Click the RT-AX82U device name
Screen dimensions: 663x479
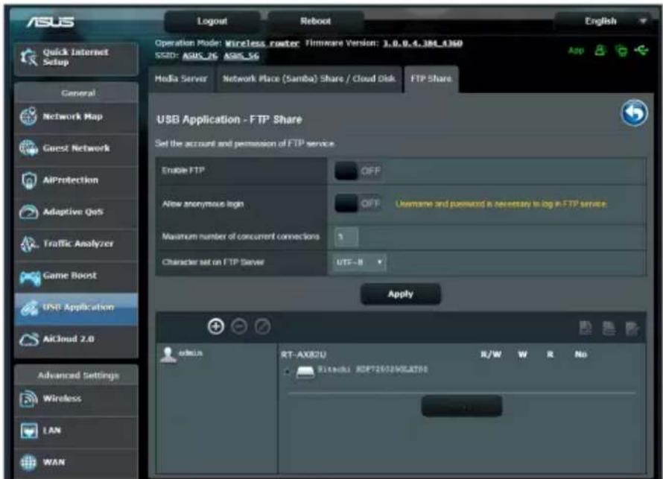304,355
